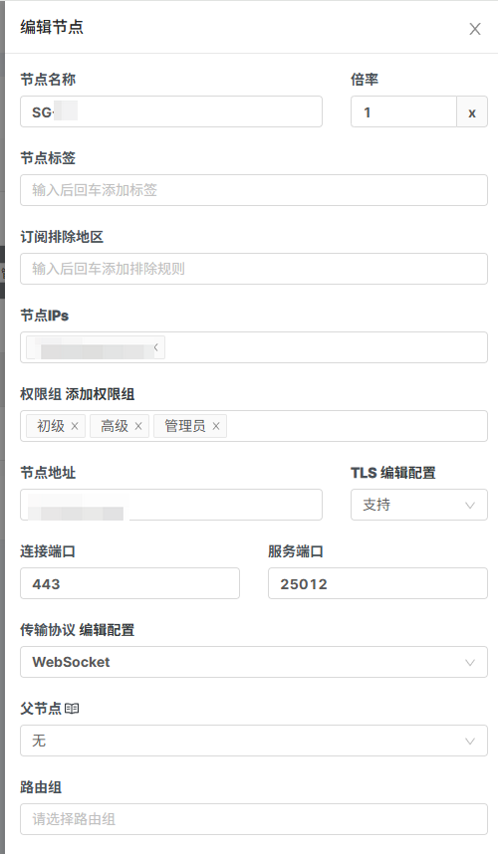Expand the TLS 支持 dropdown
The image size is (498, 854).
tap(419, 505)
